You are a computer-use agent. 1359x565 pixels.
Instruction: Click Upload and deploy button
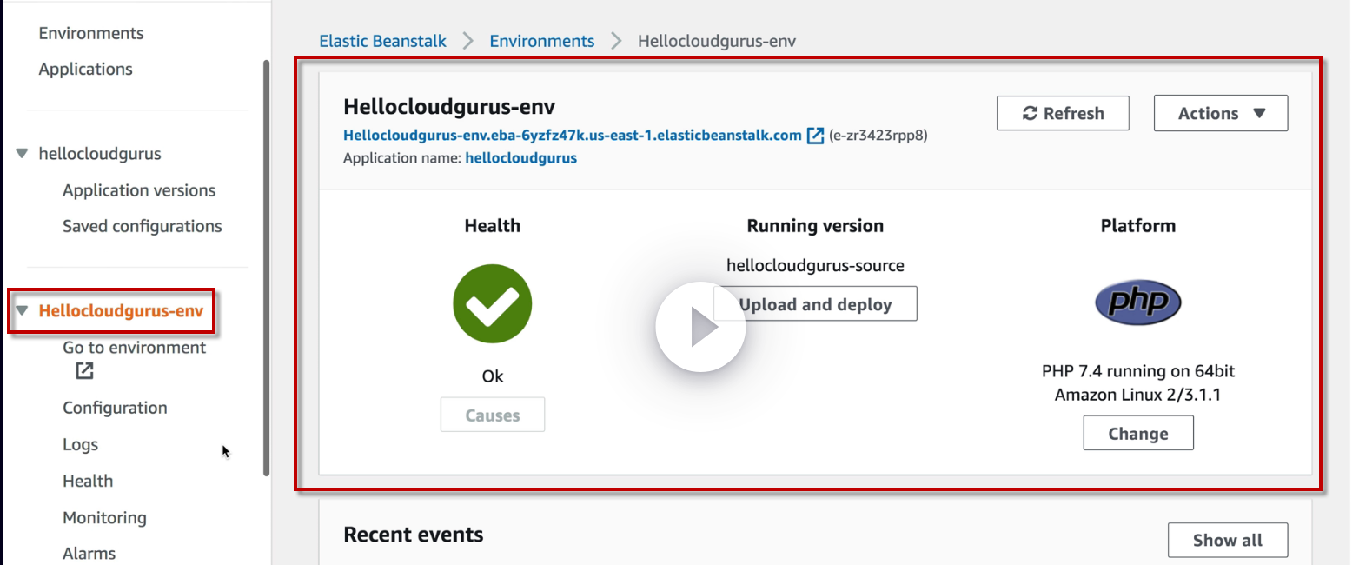point(815,304)
